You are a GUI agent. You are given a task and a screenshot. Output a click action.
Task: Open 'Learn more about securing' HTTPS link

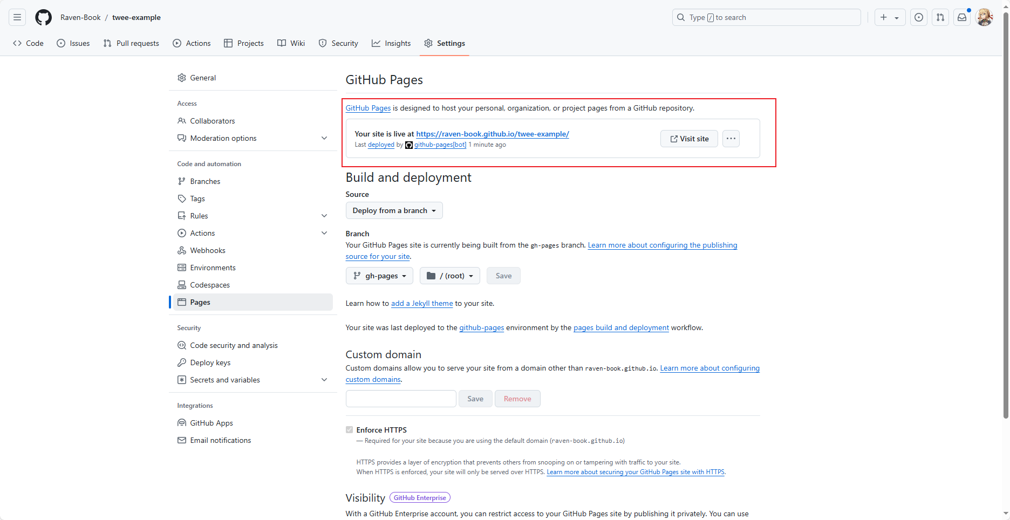[x=636, y=472]
